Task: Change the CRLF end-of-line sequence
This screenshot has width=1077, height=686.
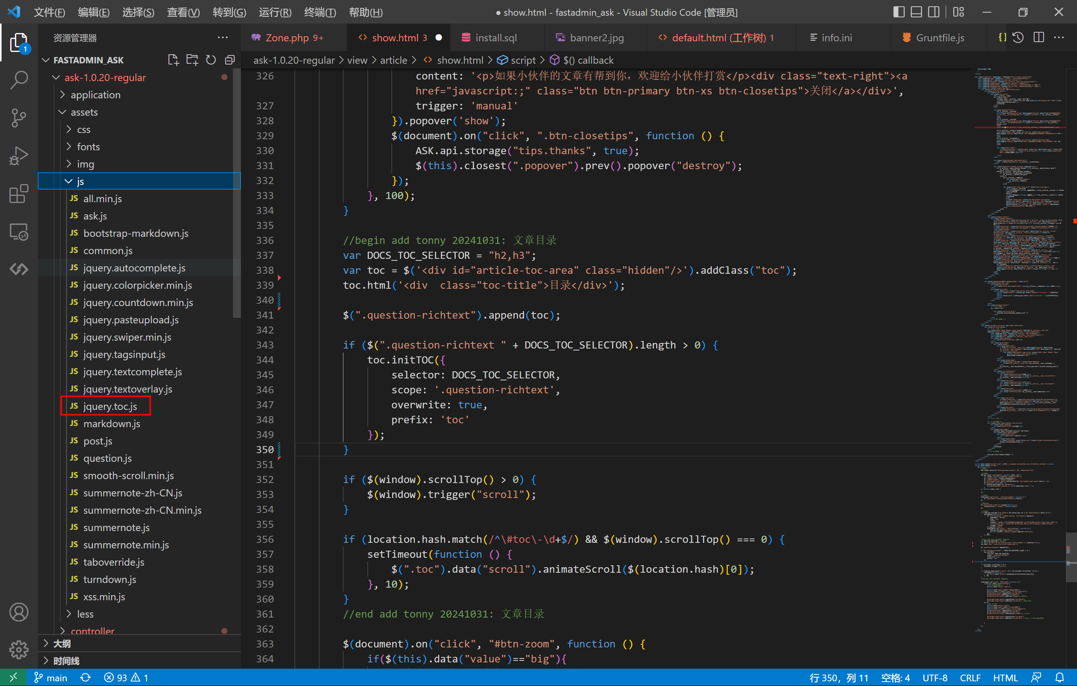Action: [x=970, y=677]
